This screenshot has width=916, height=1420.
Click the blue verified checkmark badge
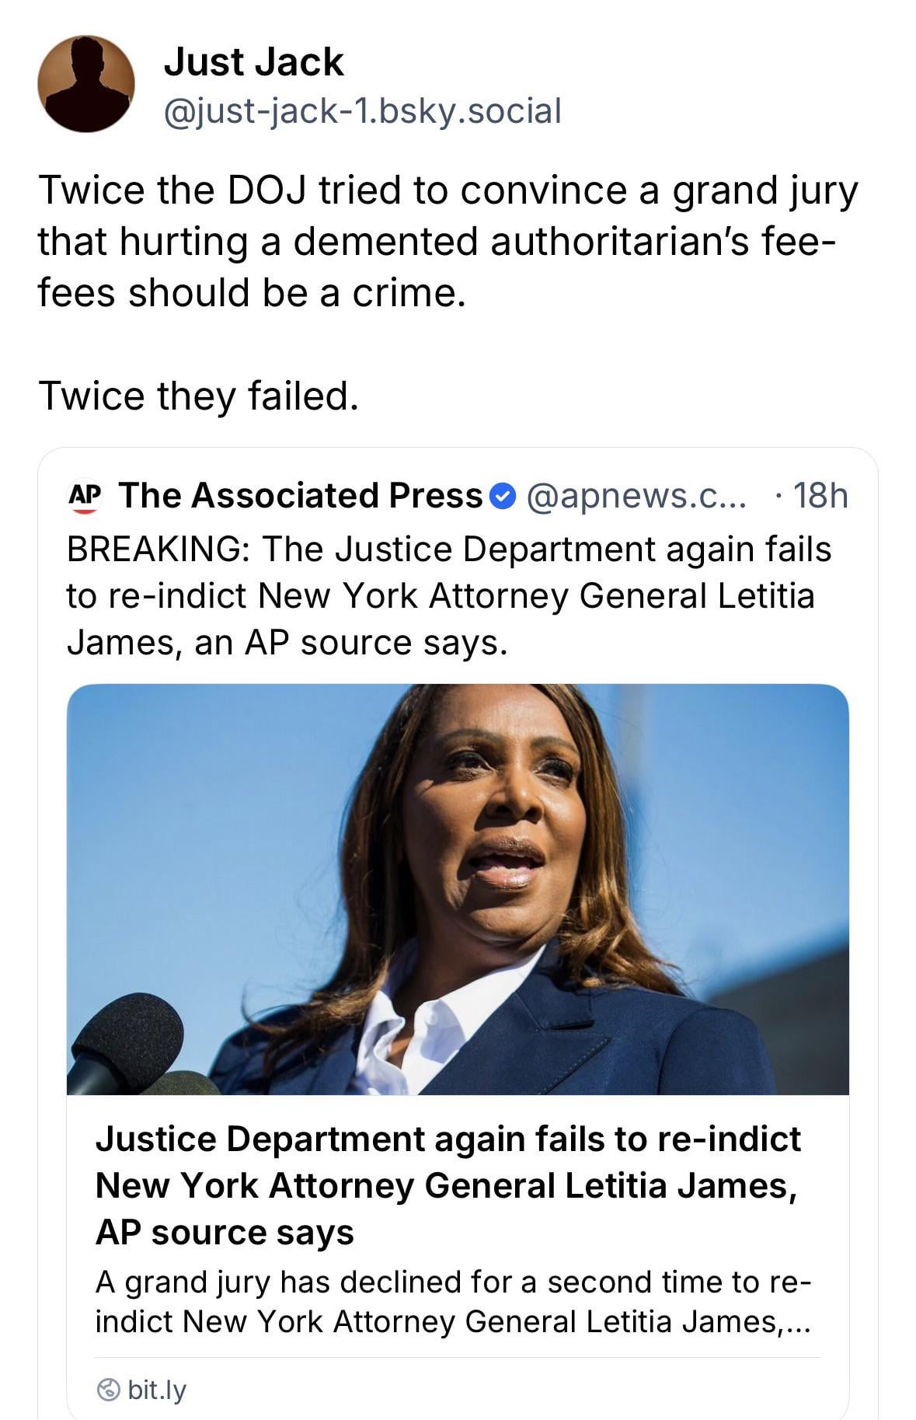click(504, 496)
